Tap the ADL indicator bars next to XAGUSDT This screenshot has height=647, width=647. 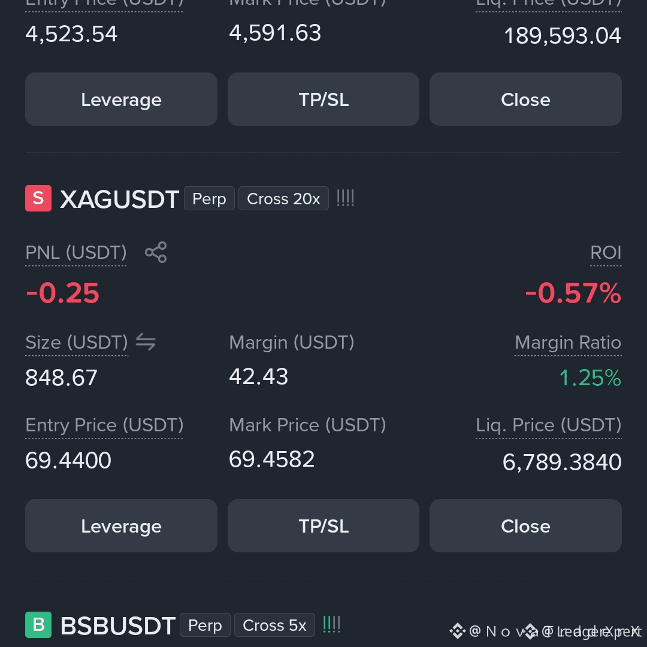[346, 198]
